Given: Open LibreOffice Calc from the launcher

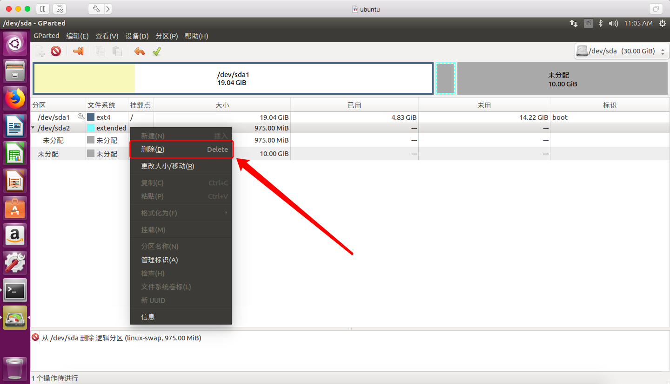Looking at the screenshot, I should [15, 153].
